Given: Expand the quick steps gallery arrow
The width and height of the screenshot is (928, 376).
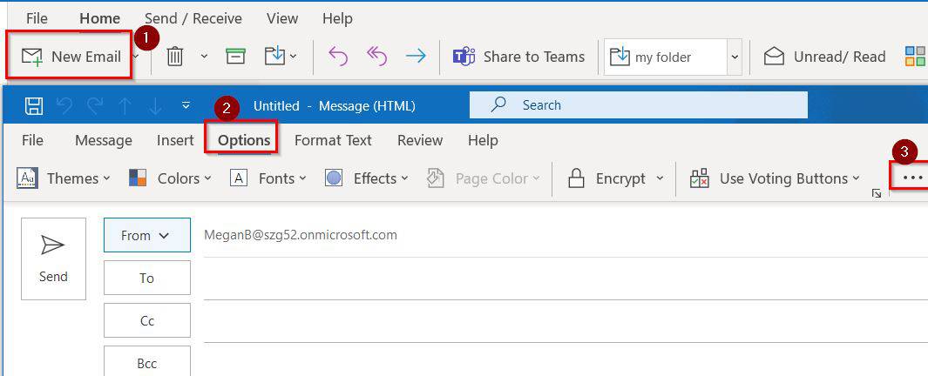Looking at the screenshot, I should pos(735,57).
